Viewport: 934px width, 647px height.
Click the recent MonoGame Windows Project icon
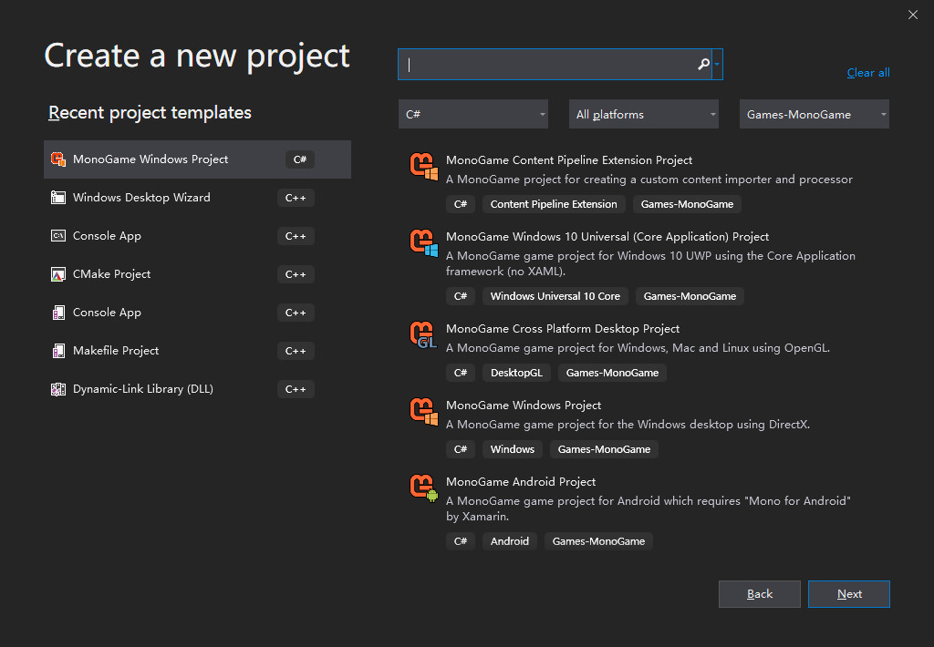[x=58, y=159]
